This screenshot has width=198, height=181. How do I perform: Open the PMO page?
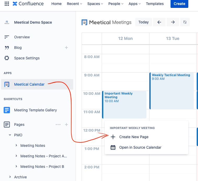point(18,135)
